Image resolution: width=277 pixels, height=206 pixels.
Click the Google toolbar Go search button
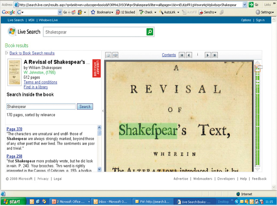tap(65, 12)
